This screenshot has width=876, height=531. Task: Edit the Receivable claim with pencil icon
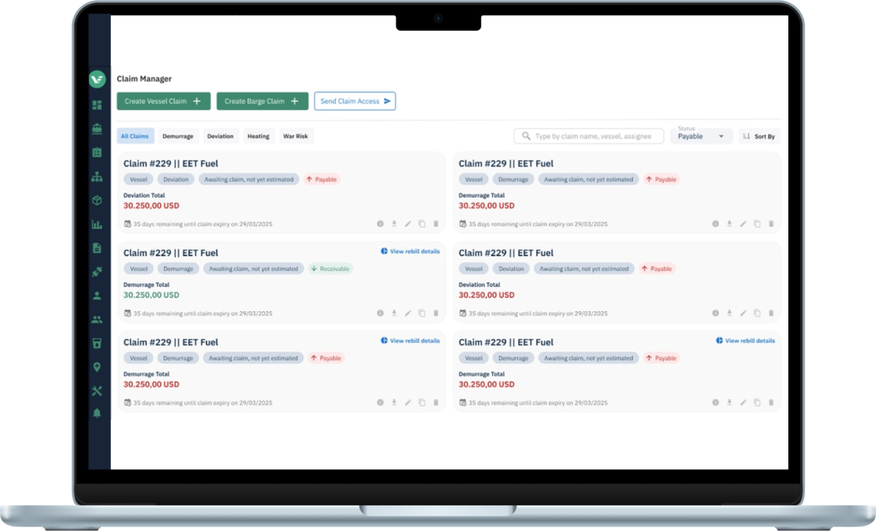(x=408, y=313)
